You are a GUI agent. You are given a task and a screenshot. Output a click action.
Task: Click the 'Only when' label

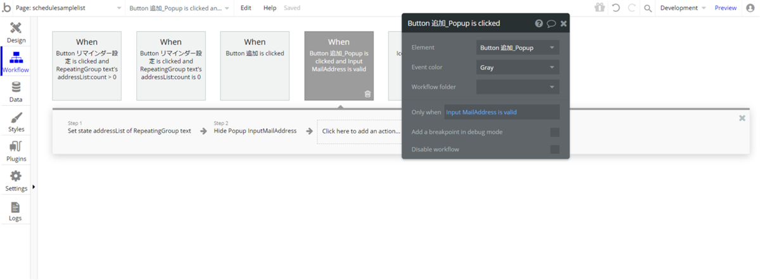(426, 112)
